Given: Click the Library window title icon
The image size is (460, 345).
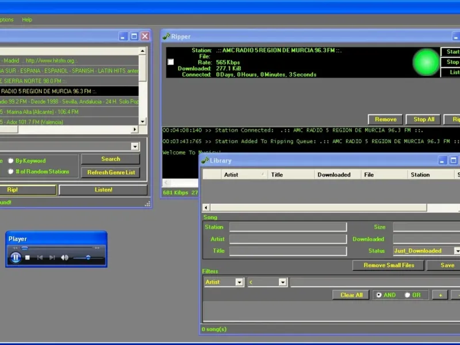Looking at the screenshot, I should click(x=205, y=160).
